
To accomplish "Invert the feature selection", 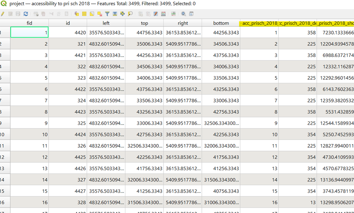I will 92,14.
